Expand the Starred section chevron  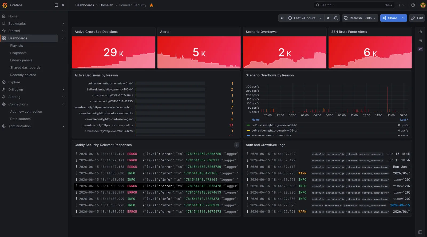63,31
